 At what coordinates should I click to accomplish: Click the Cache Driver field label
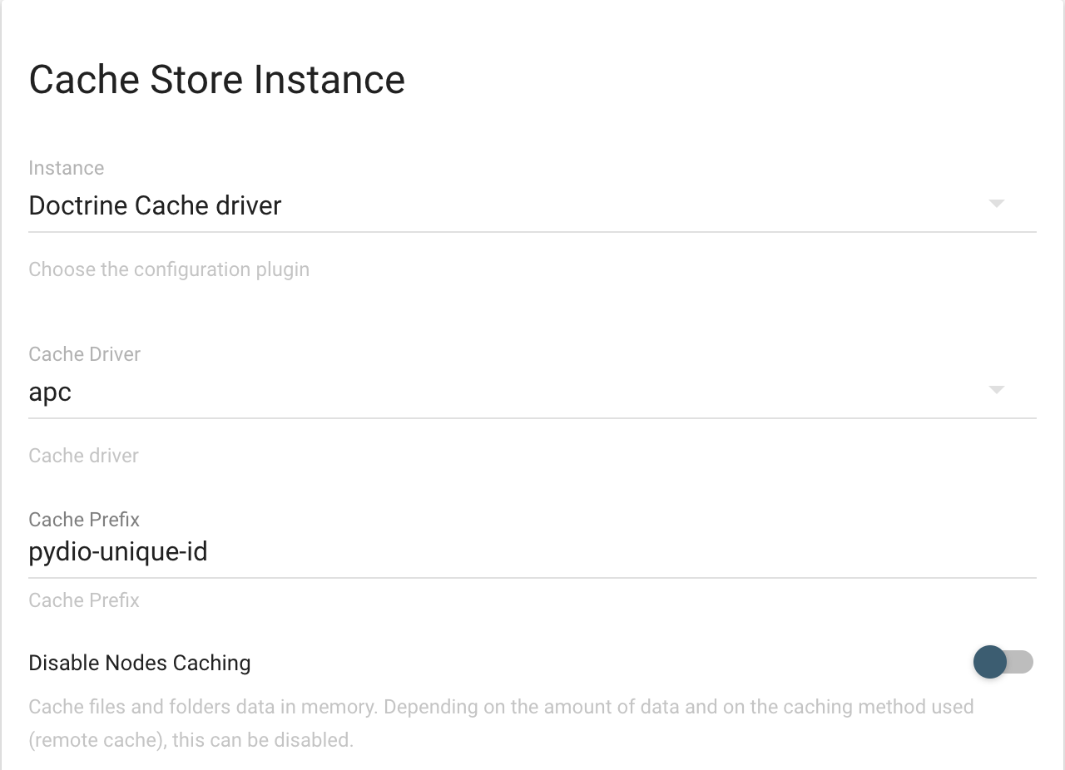click(85, 354)
